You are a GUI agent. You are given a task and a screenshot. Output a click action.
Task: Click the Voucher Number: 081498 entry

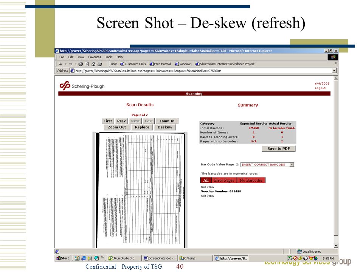pos(221,191)
